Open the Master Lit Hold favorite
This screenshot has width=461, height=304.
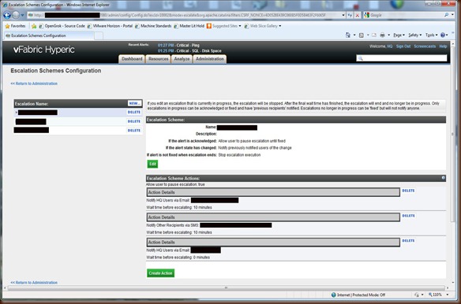189,26
